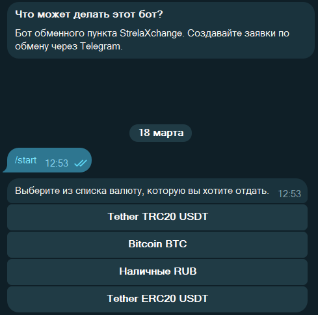Click the tail of the outgoing /start bubble
Screen dimensions: 318x315
click(5, 170)
